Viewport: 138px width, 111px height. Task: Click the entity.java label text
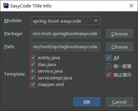pyautogui.click(x=49, y=58)
